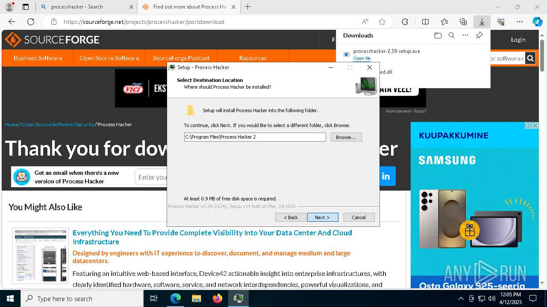Open More options in Downloads panel
This screenshot has width=547, height=307.
pyautogui.click(x=465, y=35)
